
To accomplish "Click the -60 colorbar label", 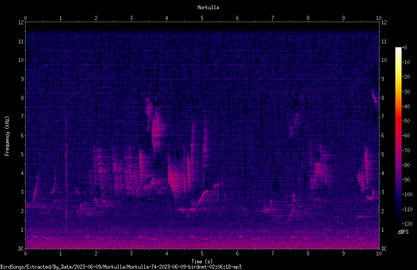I will coord(406,136).
